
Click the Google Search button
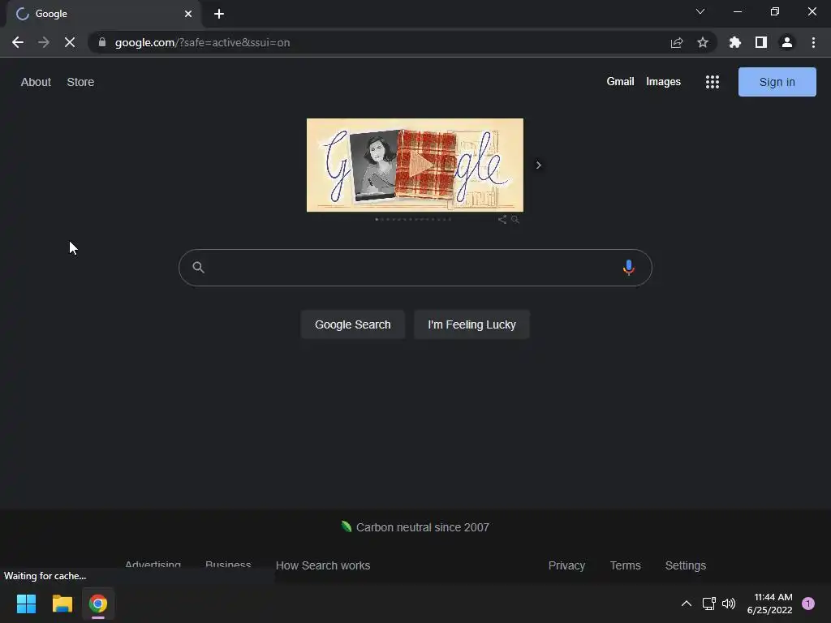(353, 324)
